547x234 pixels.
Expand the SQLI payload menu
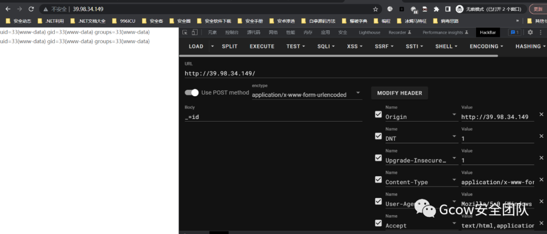tap(326, 47)
